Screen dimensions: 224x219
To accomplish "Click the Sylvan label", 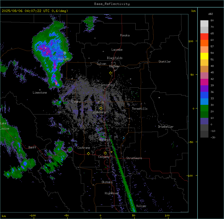I will point(101,64).
